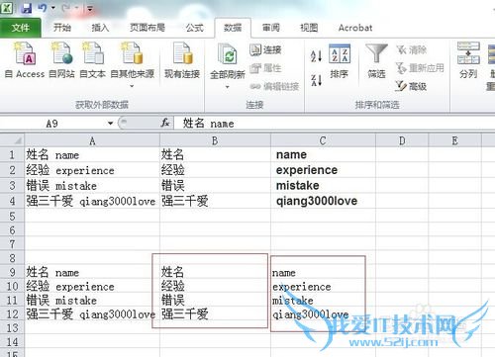
Task: Select cell C4 with bold qiang3000love
Action: click(x=323, y=201)
